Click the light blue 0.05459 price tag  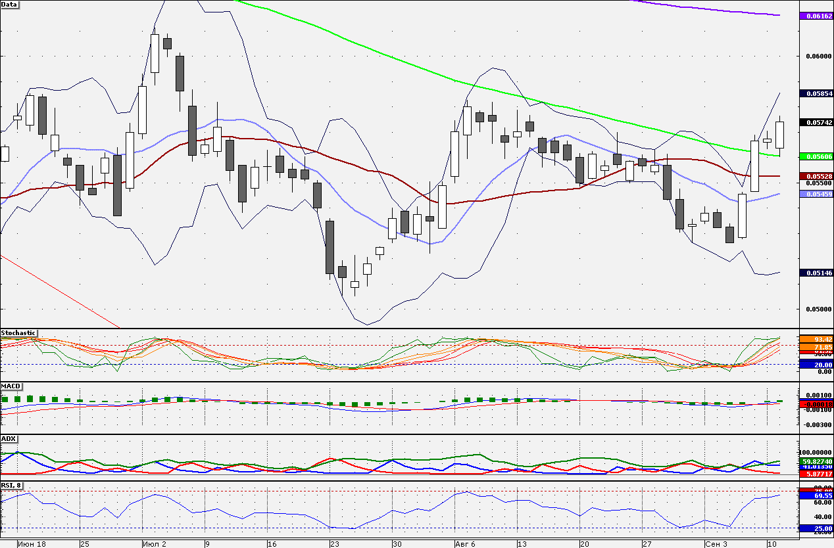tap(816, 194)
